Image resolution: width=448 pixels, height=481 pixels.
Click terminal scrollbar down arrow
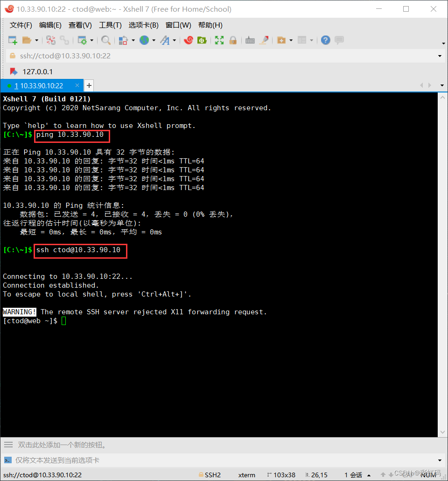point(442,432)
